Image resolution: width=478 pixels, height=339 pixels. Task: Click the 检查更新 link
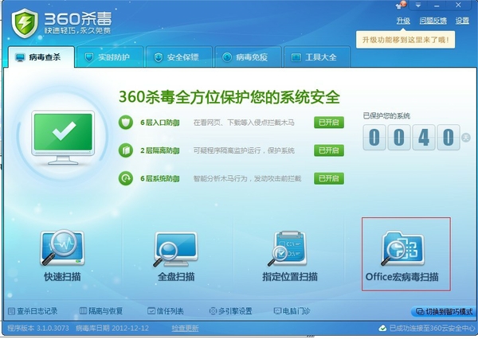coord(185,329)
